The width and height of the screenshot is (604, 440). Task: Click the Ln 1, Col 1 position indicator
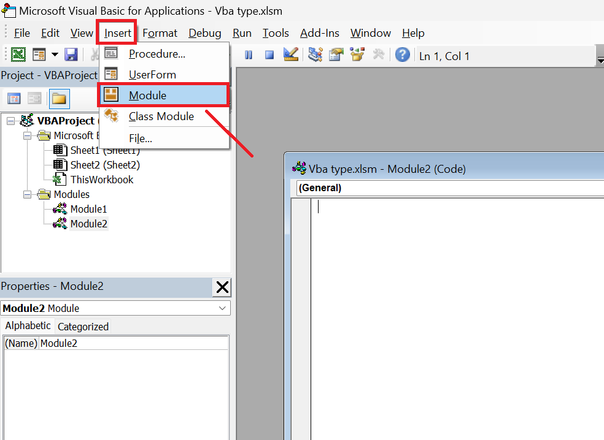[x=444, y=56]
